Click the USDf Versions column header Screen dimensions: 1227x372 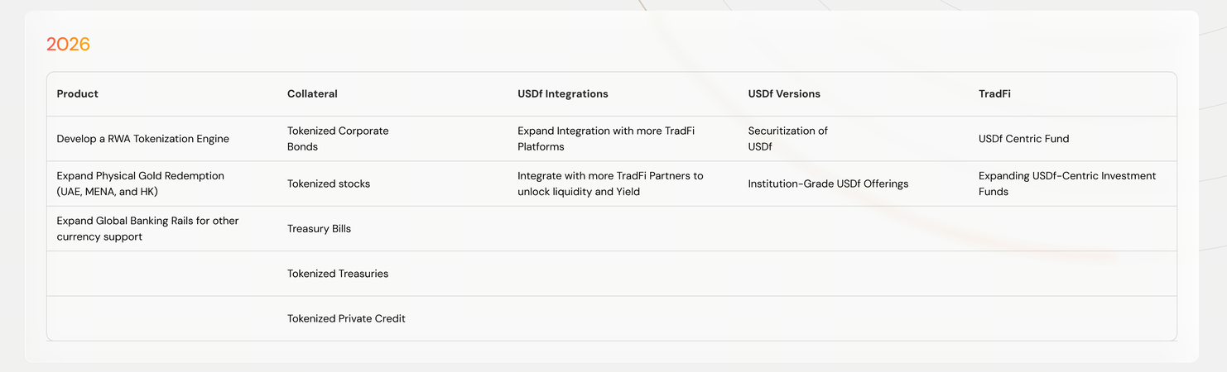tap(783, 94)
